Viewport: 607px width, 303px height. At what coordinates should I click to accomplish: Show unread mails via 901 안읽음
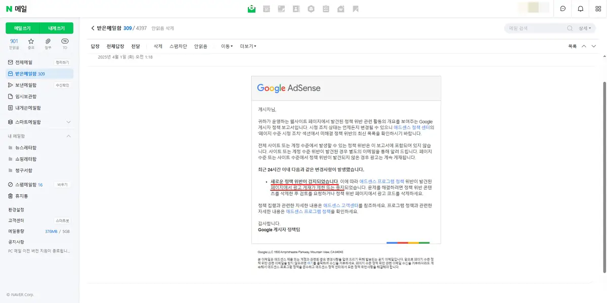click(x=14, y=44)
